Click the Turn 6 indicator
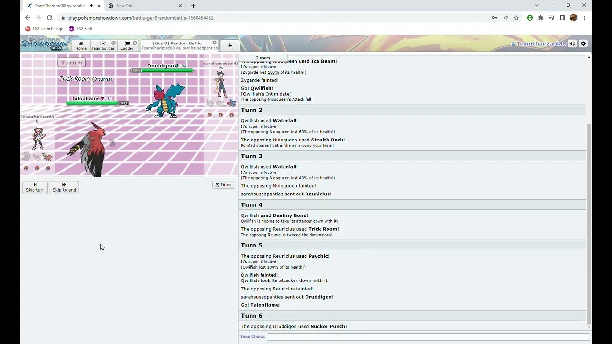Viewport: 612px width, 344px height. coord(71,63)
